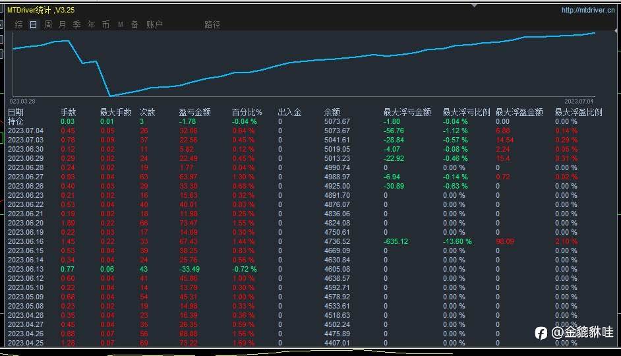Image resolution: width=621 pixels, height=356 pixels.
Task: Click the -33.49 loss amount cell
Action: tap(189, 269)
